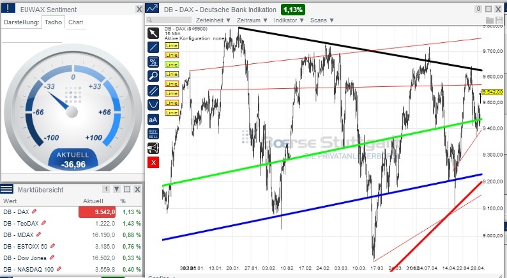The height and width of the screenshot is (278, 507).
Task: Pick the aA text annotation tool
Action: tap(153, 120)
